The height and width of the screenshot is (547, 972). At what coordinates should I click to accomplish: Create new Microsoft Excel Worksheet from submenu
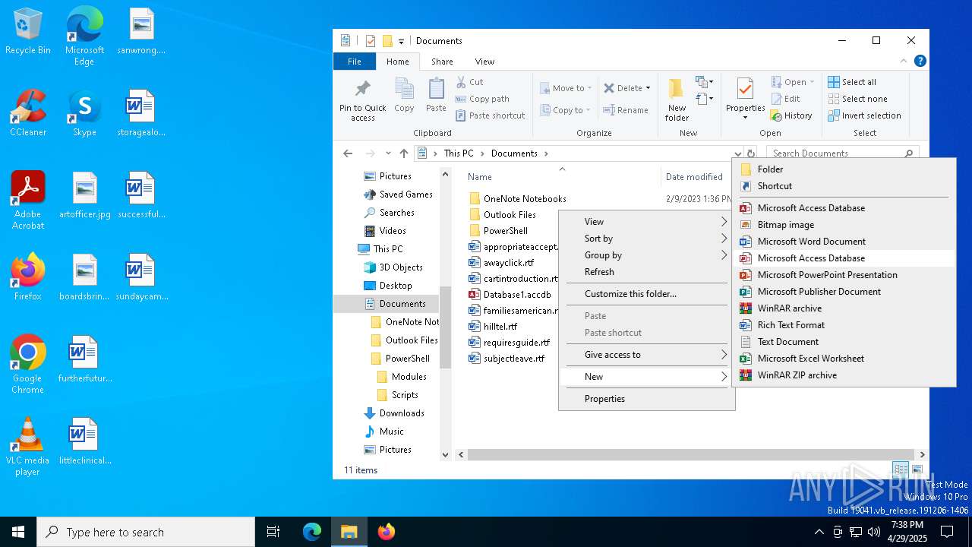(x=843, y=359)
